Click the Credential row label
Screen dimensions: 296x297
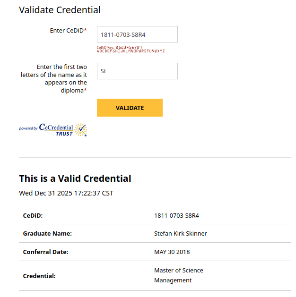(x=39, y=275)
